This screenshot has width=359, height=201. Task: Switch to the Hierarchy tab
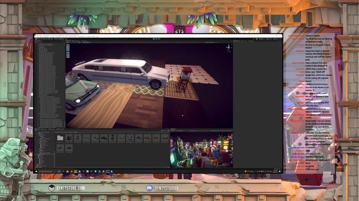[39, 41]
